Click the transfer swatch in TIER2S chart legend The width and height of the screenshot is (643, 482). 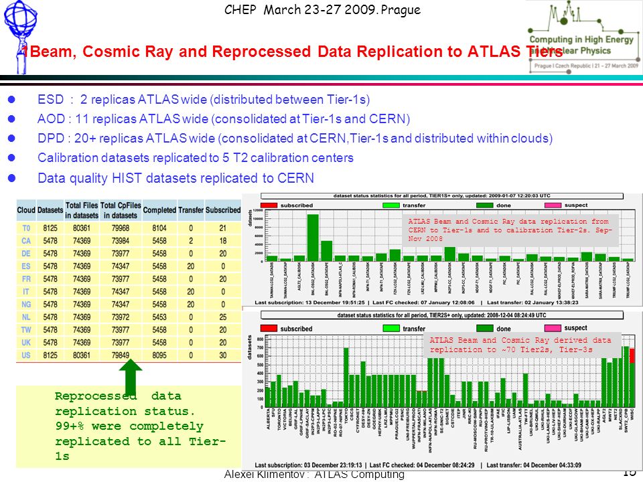pos(390,328)
